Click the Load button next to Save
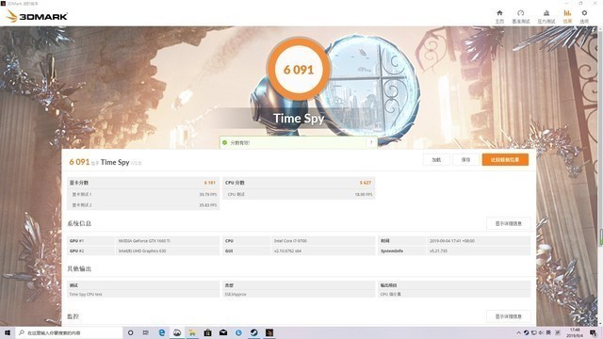Screen dimensions: 603x339 pyautogui.click(x=436, y=160)
